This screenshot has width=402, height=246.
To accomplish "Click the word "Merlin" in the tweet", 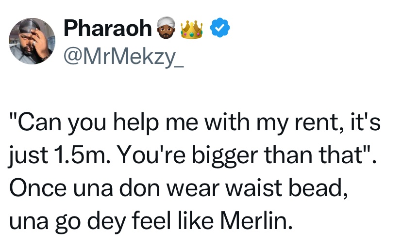I will [x=257, y=220].
